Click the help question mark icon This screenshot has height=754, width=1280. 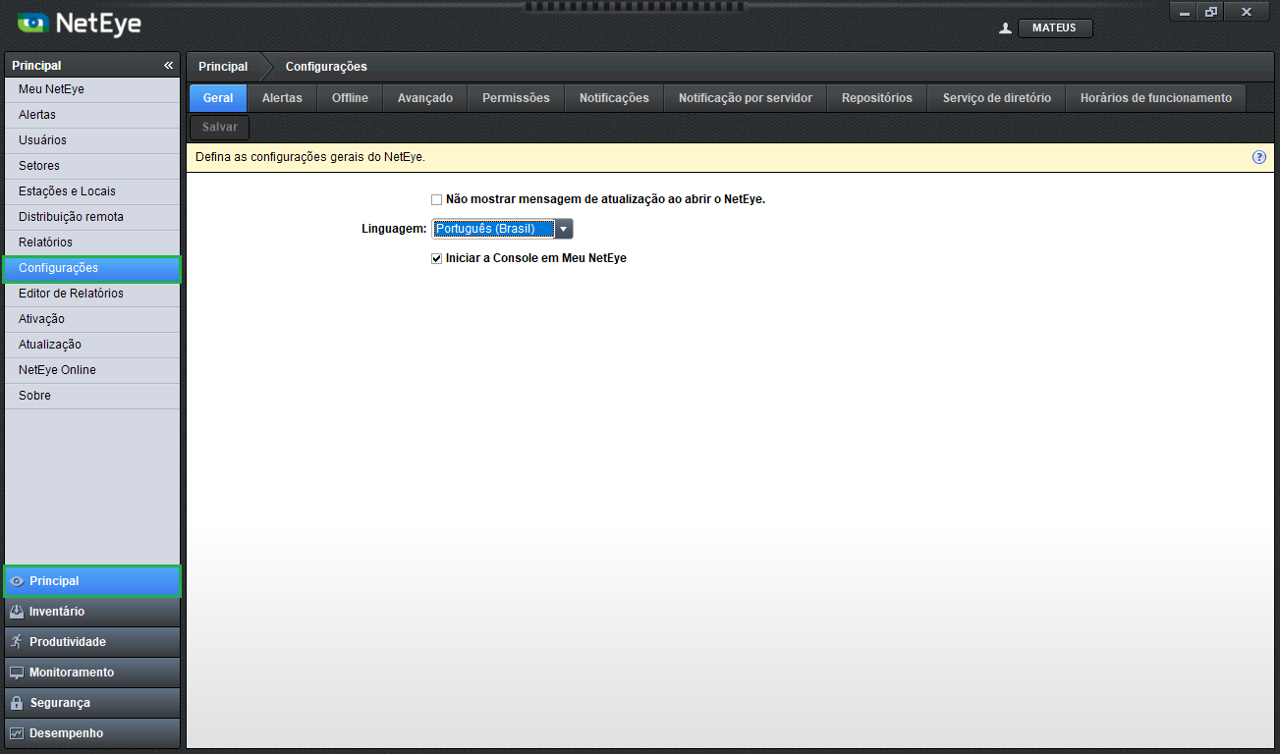(x=1258, y=157)
